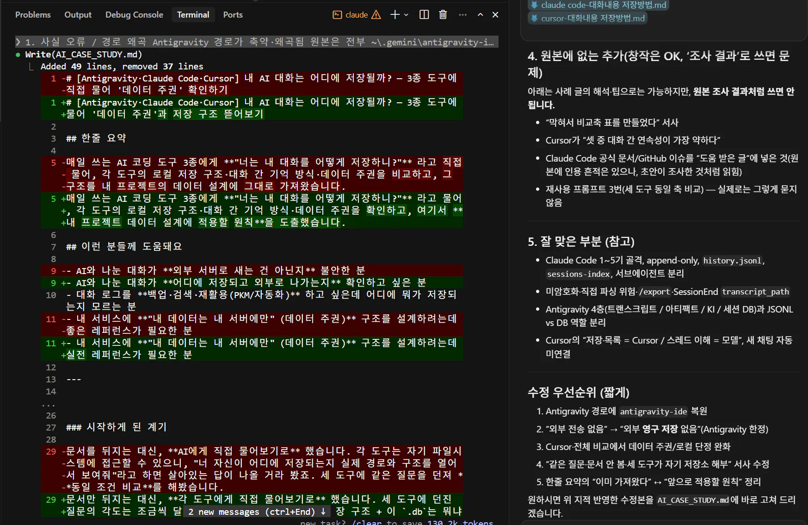Open the 'cursor-대화내용 저장방법.md' file chip
This screenshot has width=808, height=525.
tap(587, 18)
